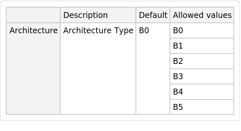Click the Default column header
The height and width of the screenshot is (131, 241).
point(153,15)
